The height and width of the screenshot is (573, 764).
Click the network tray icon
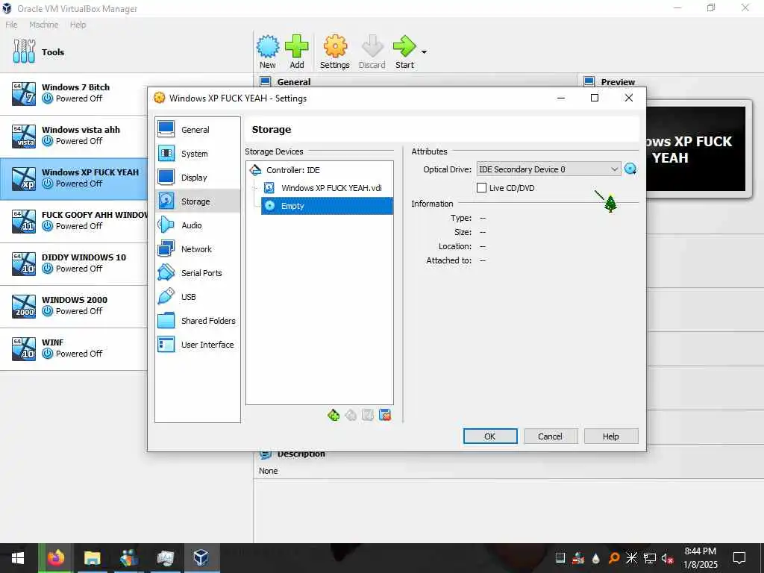point(650,558)
